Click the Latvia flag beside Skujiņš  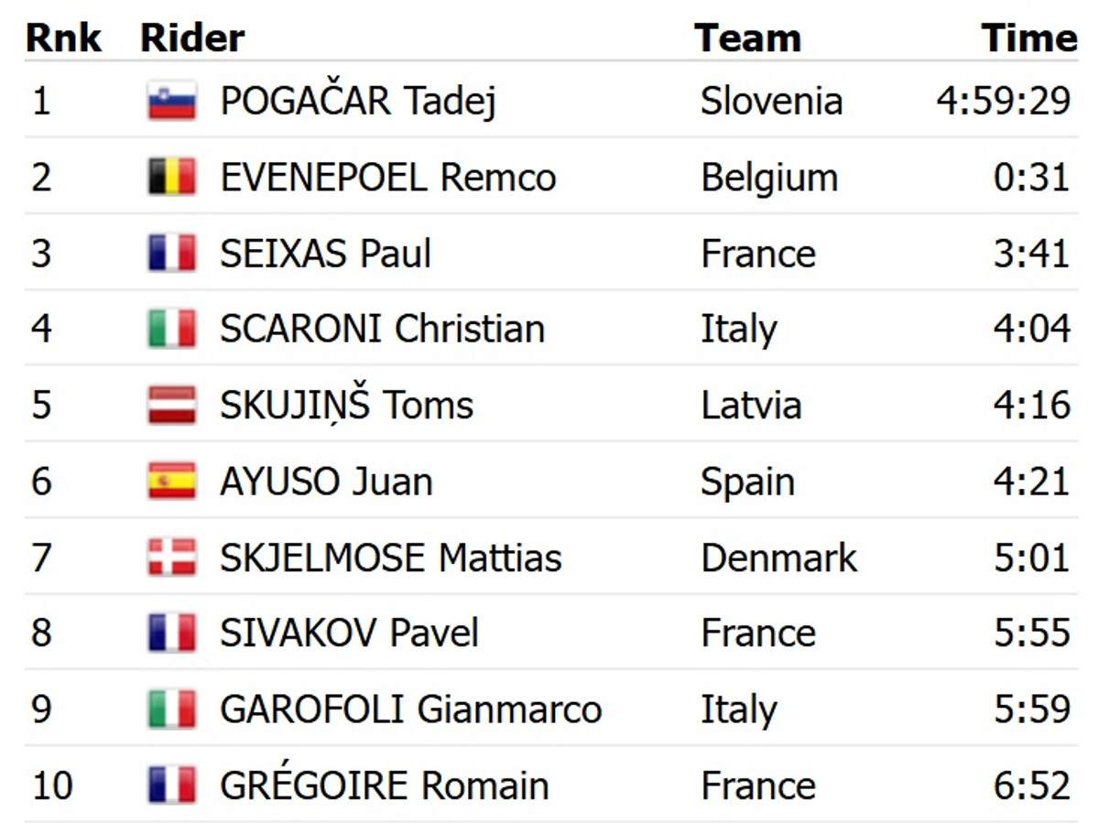172,406
